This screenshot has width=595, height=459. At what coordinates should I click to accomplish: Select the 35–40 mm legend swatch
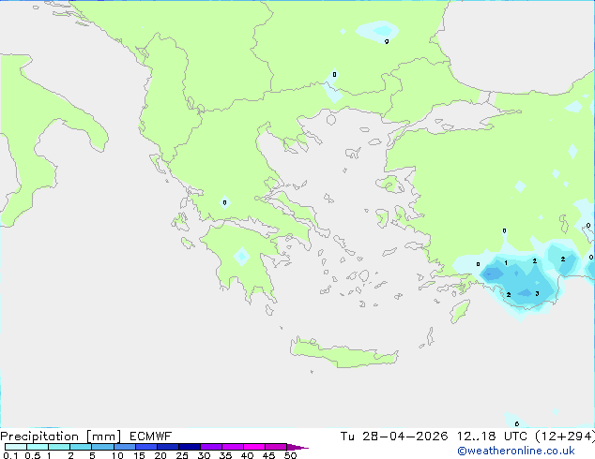tap(233, 447)
